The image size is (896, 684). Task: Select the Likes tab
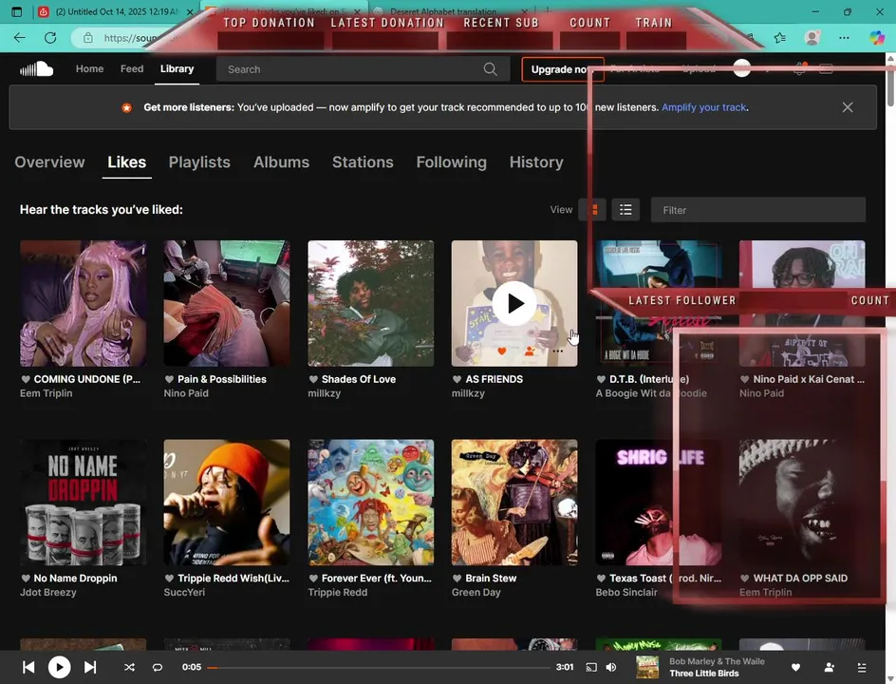click(127, 162)
